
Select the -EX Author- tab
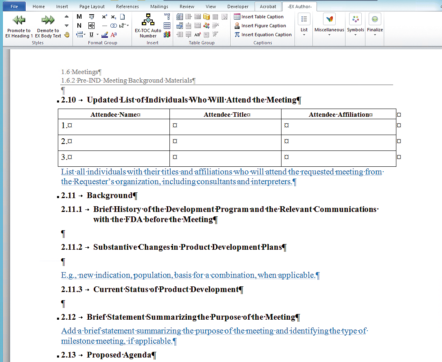300,7
